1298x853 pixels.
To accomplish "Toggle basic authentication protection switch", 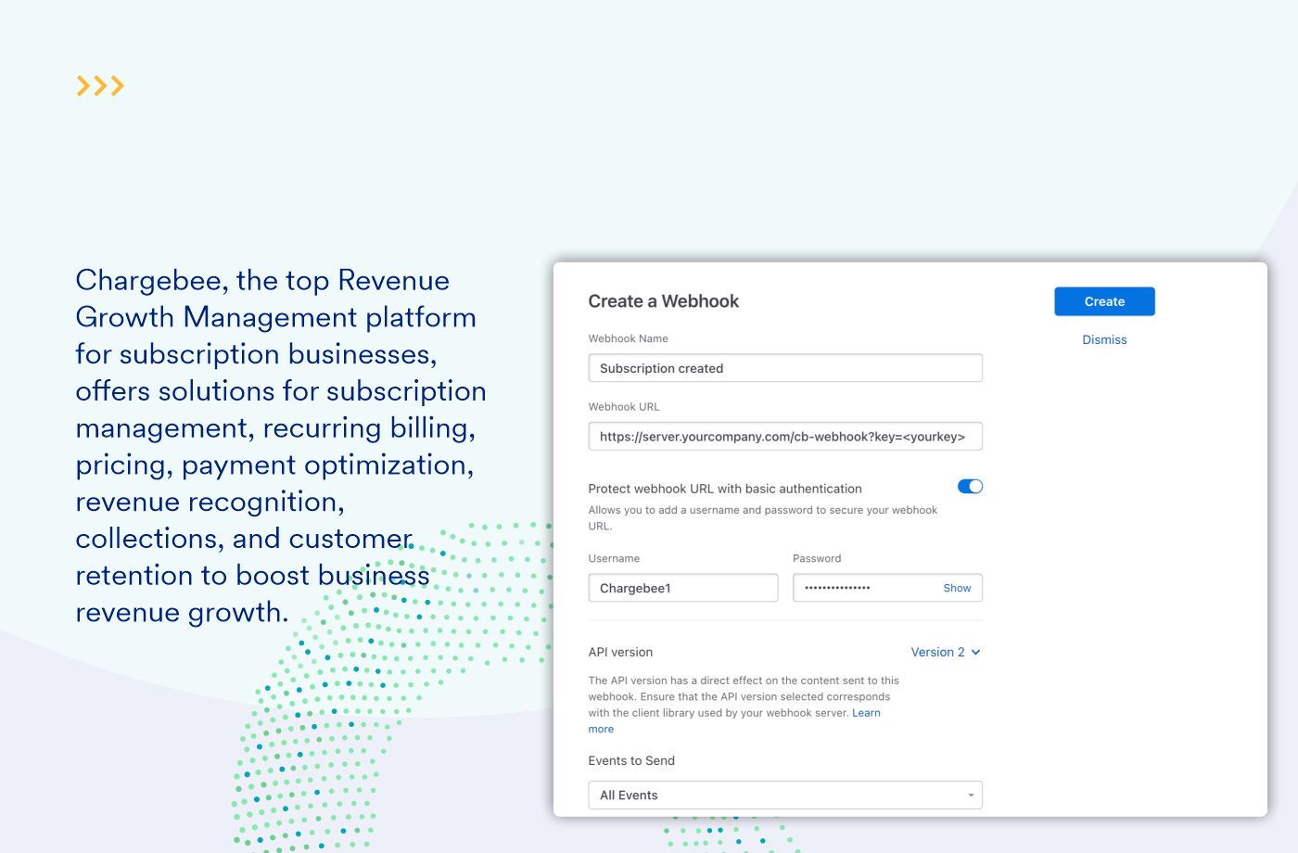I will point(970,487).
